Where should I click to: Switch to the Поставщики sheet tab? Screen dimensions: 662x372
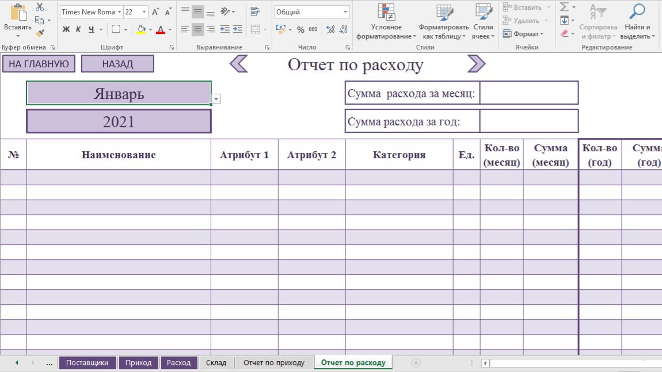point(87,363)
